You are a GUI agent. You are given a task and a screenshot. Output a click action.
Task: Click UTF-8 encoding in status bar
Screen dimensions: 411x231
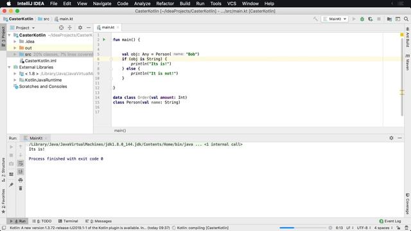[363, 228]
